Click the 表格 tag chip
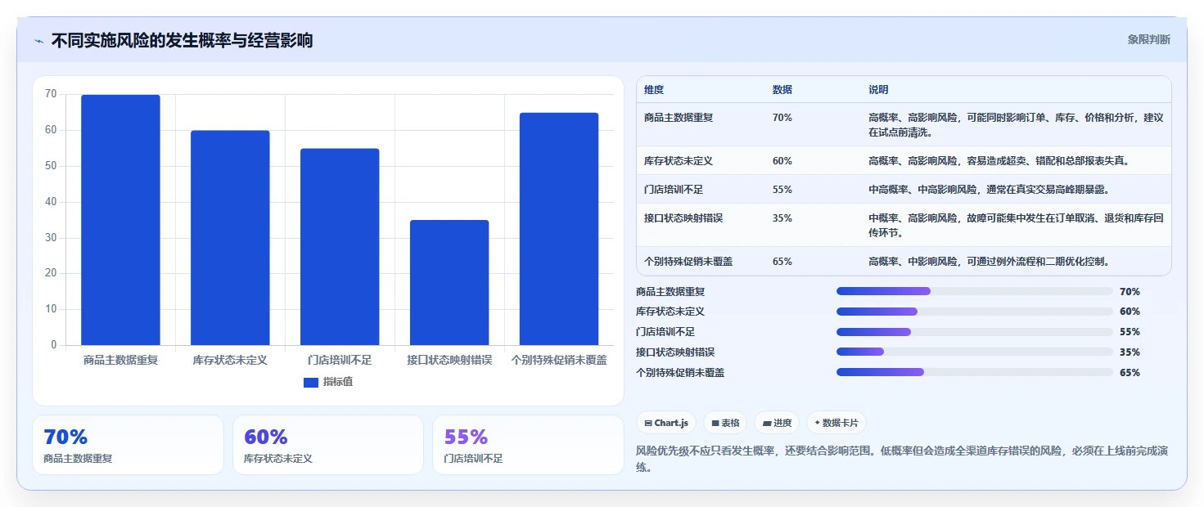 click(725, 423)
